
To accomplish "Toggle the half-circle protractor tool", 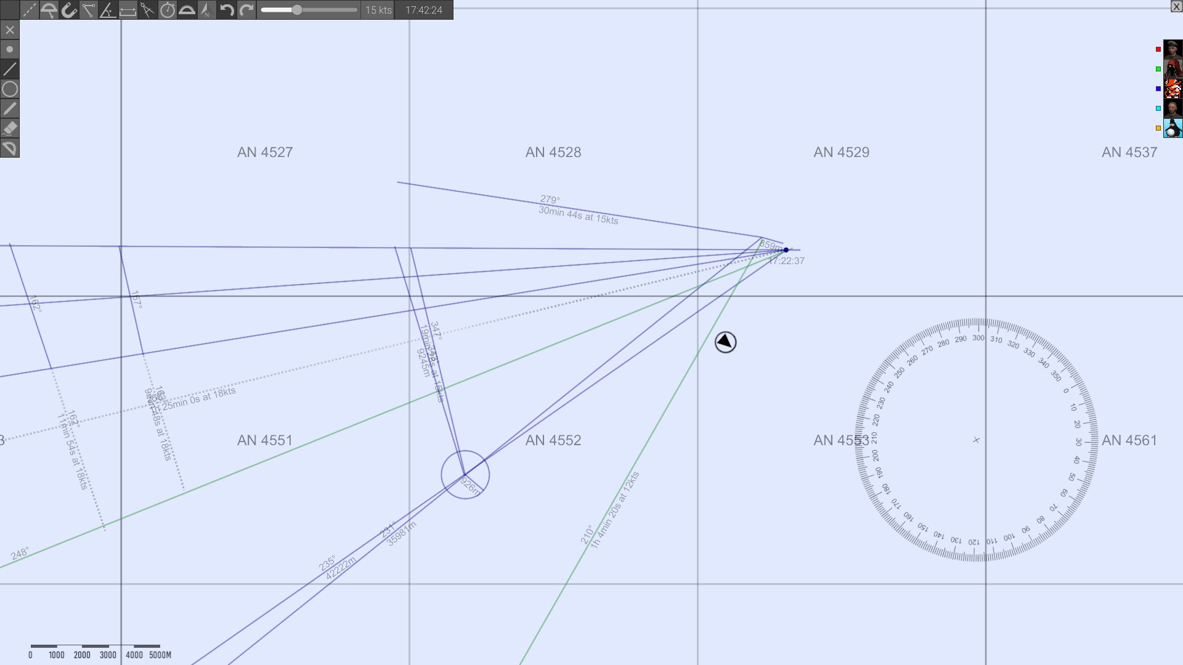I will pos(187,10).
